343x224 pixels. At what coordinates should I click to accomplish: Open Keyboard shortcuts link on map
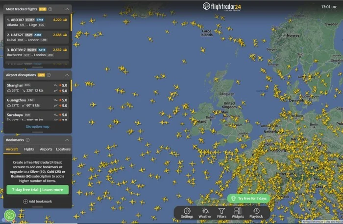(313, 222)
